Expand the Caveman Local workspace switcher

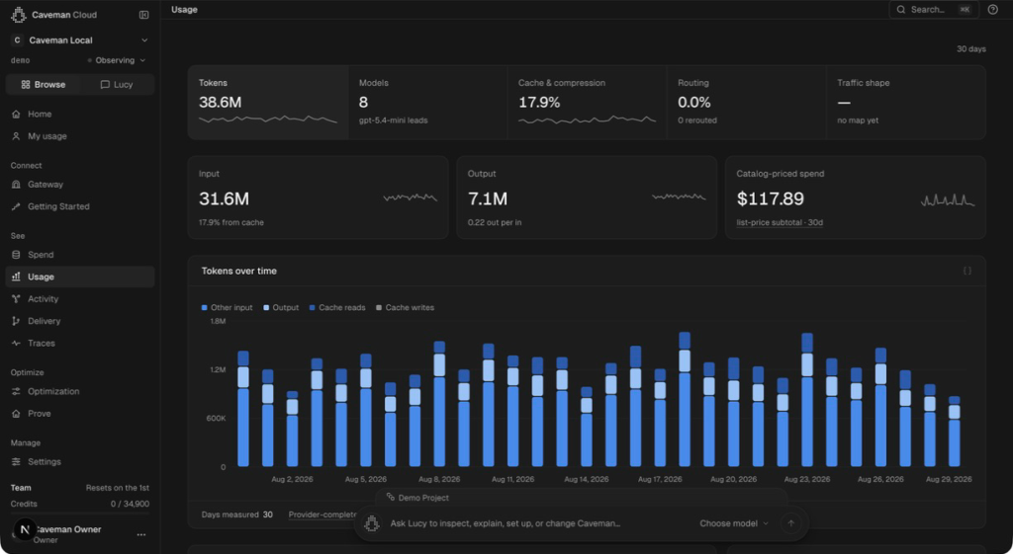coord(80,40)
